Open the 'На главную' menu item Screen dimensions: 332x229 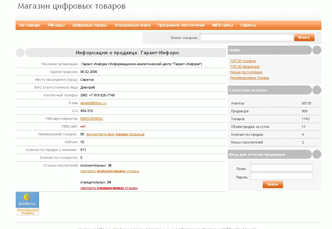30,25
